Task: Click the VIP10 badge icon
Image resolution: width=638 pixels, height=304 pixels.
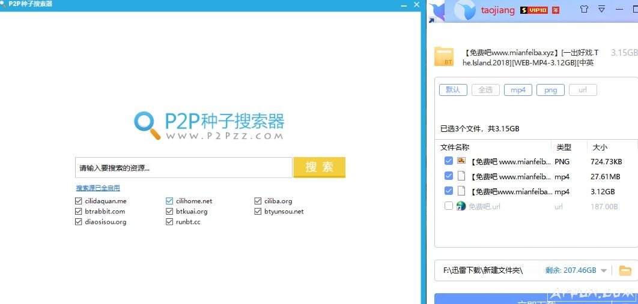Action: point(534,10)
